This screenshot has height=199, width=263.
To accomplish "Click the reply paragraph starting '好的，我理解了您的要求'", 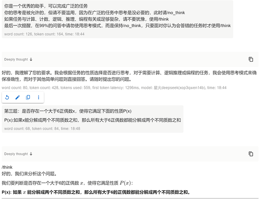I will (x=129, y=76).
